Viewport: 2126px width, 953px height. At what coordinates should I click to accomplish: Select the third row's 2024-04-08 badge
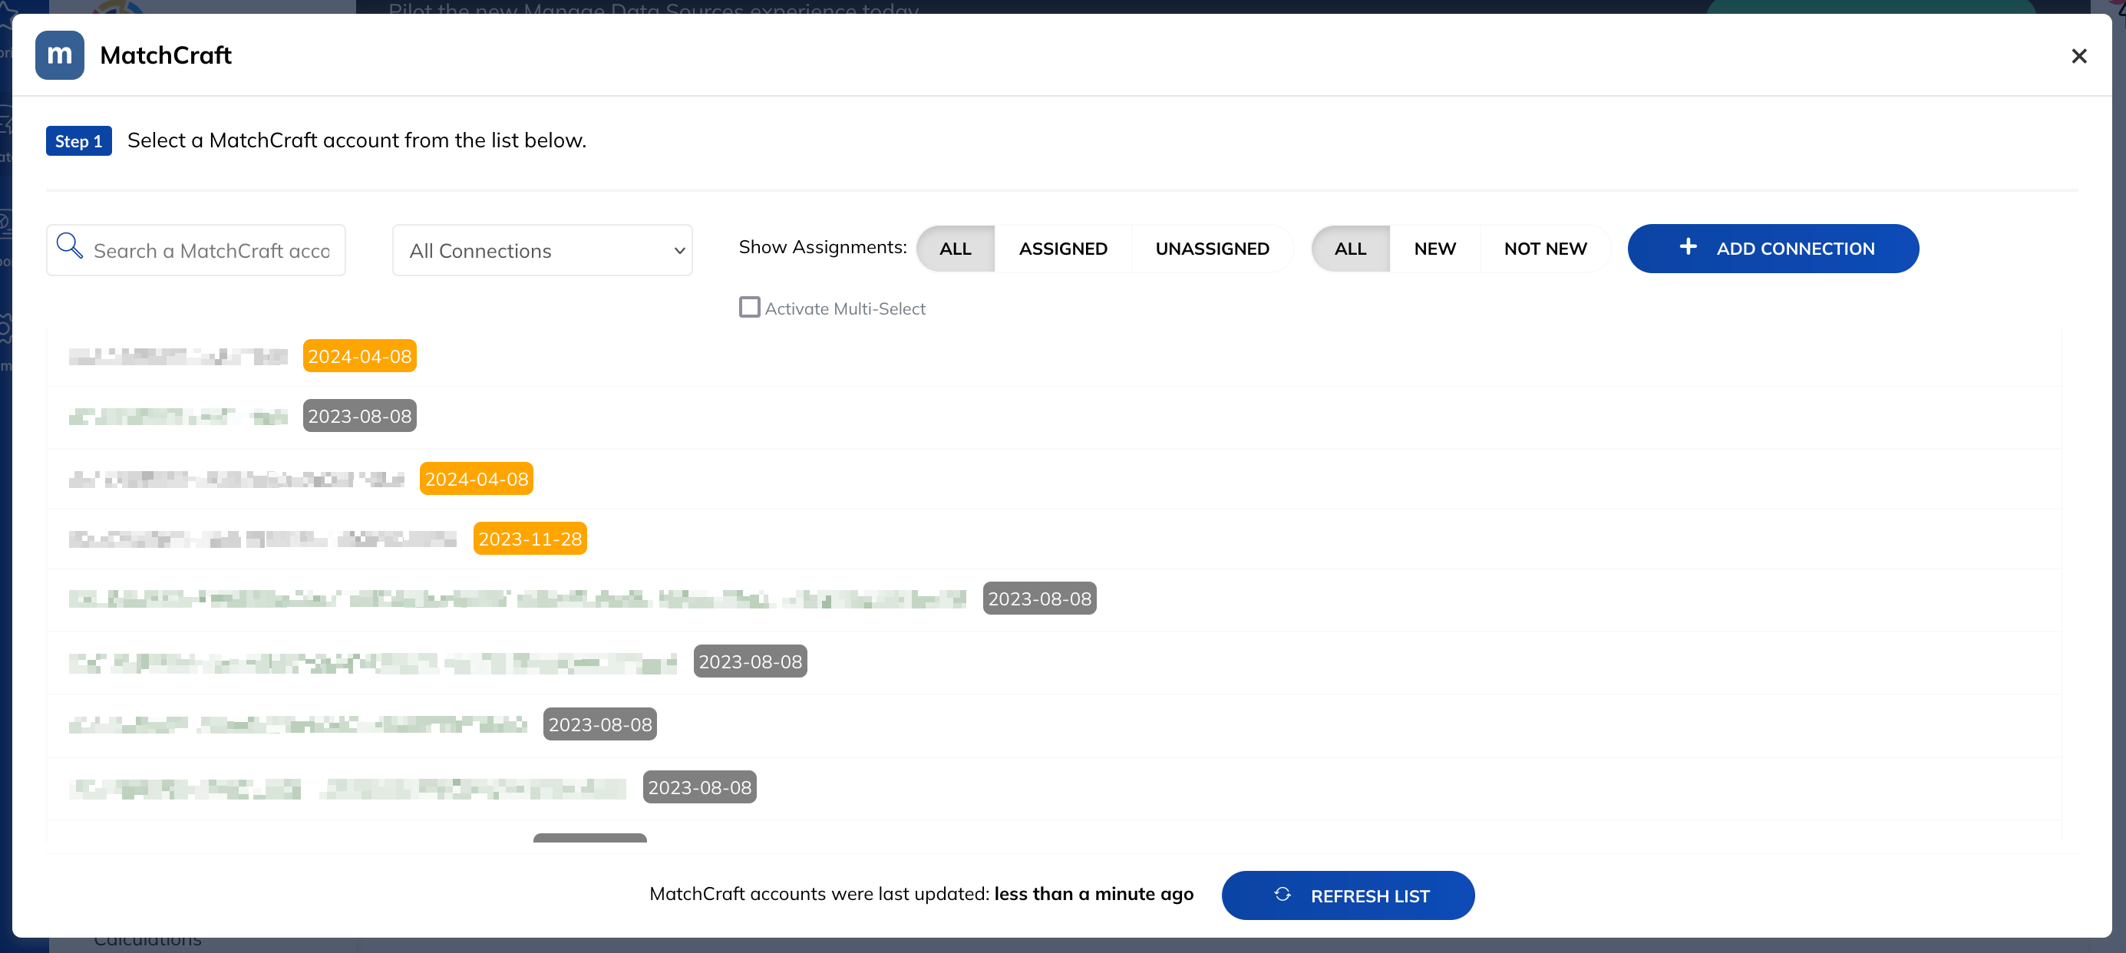476,480
